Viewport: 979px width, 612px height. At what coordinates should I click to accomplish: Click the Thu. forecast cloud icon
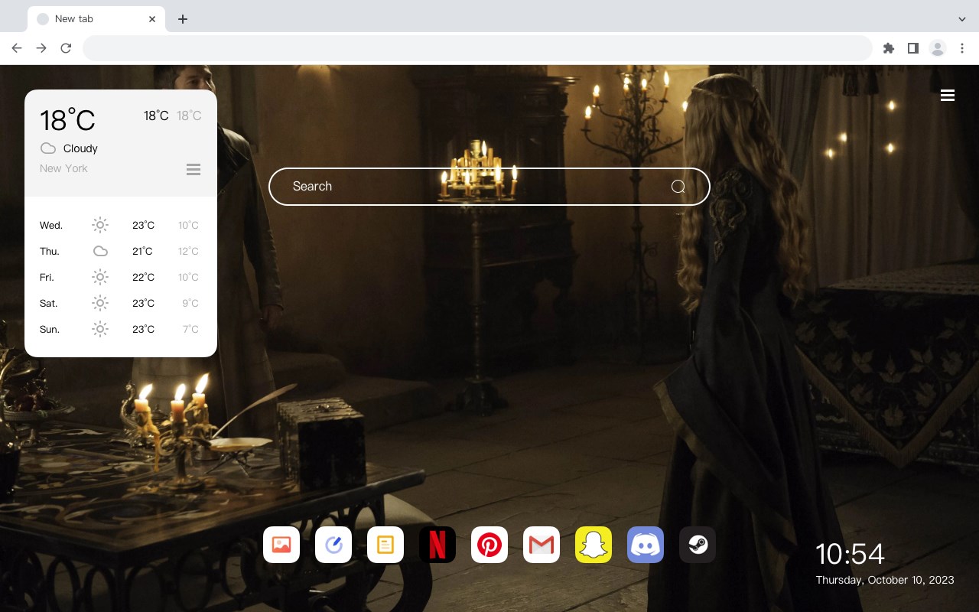click(100, 251)
